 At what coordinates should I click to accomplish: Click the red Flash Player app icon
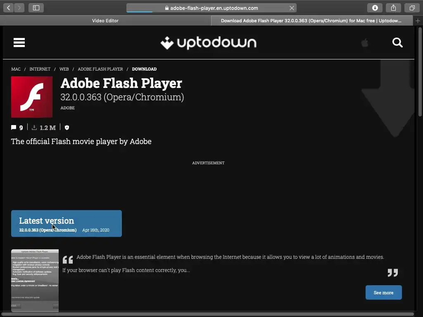tap(32, 97)
